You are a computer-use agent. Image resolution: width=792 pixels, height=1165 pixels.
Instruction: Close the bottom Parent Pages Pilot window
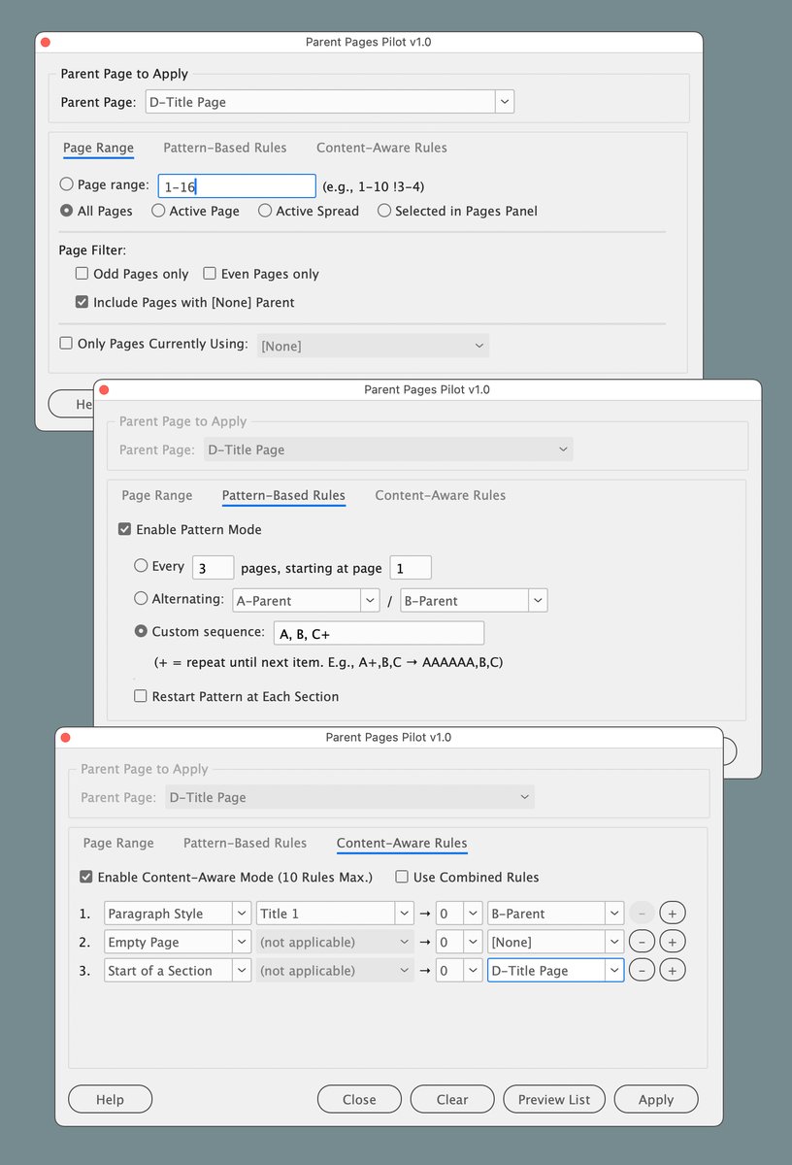coord(65,737)
